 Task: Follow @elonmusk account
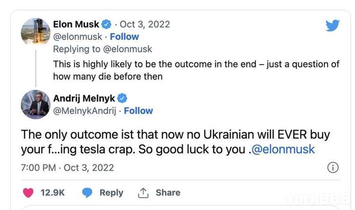(x=124, y=36)
